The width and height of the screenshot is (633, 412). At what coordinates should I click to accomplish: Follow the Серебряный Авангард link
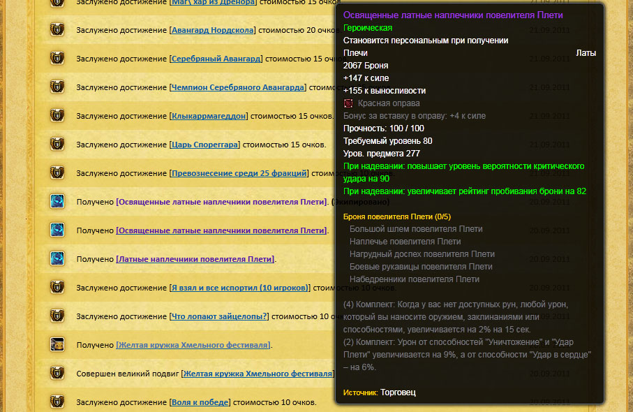[216, 59]
